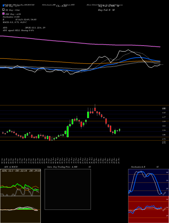Click the tallest green candlestick in mid-November
Image resolution: width=169 pixels, height=223 pixels.
(68, 131)
